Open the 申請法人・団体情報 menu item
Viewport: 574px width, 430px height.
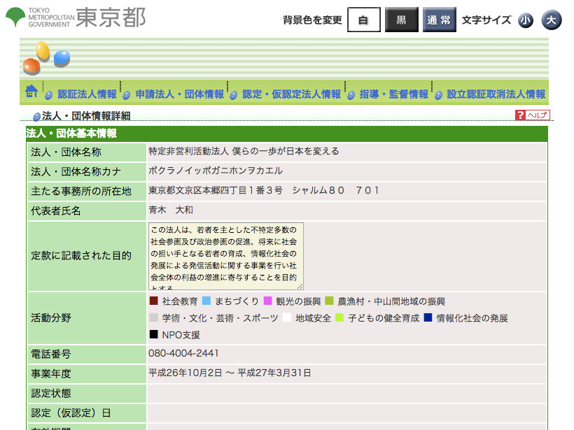coord(179,94)
